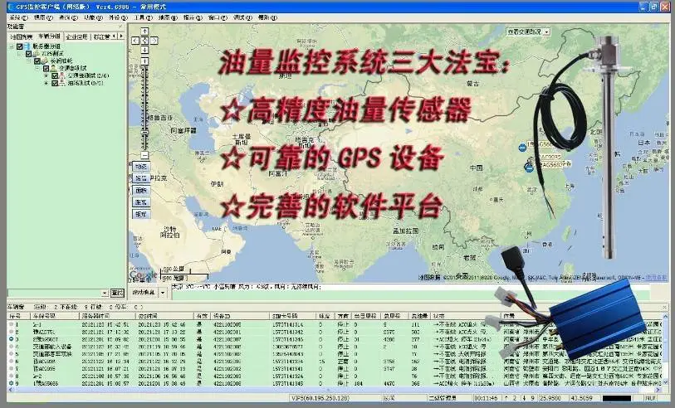Click Google logo on the map
The image size is (675, 408).
click(144, 274)
